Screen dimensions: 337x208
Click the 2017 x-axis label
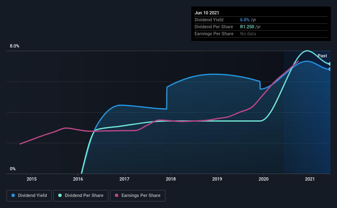(x=124, y=179)
